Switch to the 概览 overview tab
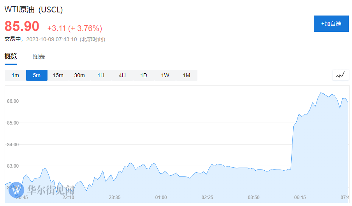Image resolution: width=352 pixels, height=206 pixels. coord(11,57)
